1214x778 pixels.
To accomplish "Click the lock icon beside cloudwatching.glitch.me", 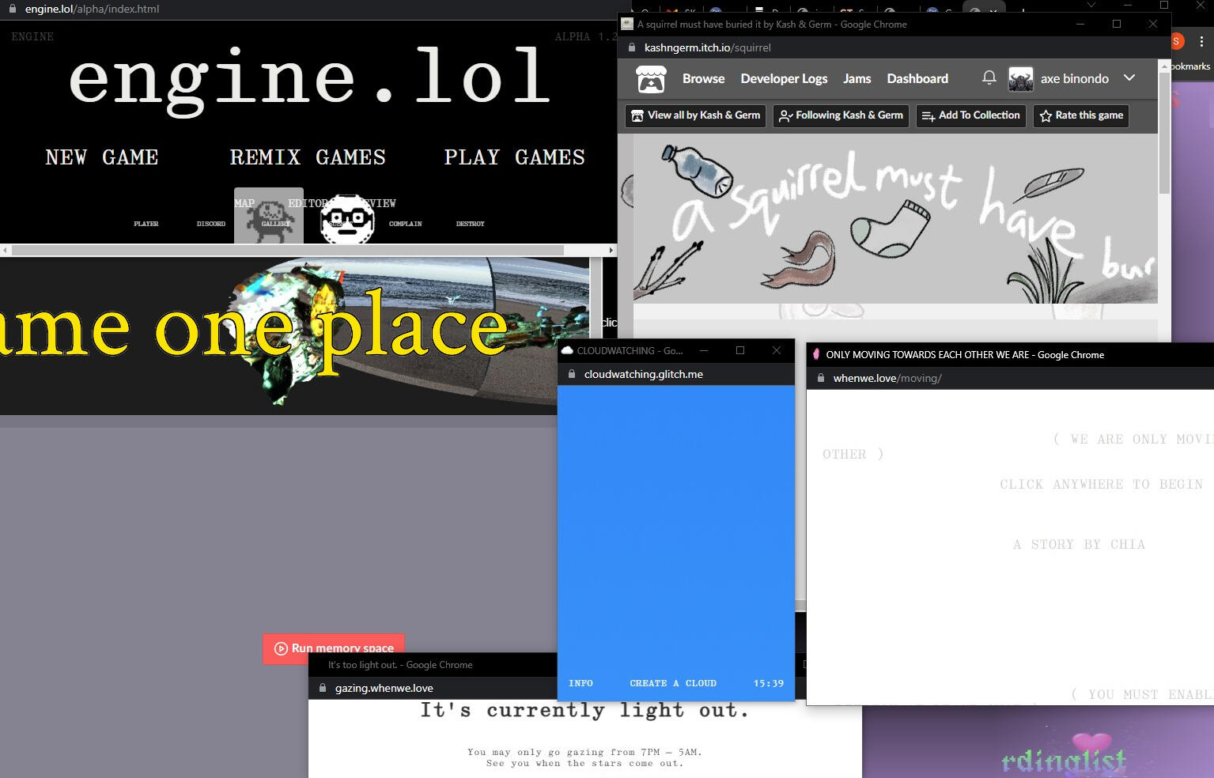I will point(571,375).
